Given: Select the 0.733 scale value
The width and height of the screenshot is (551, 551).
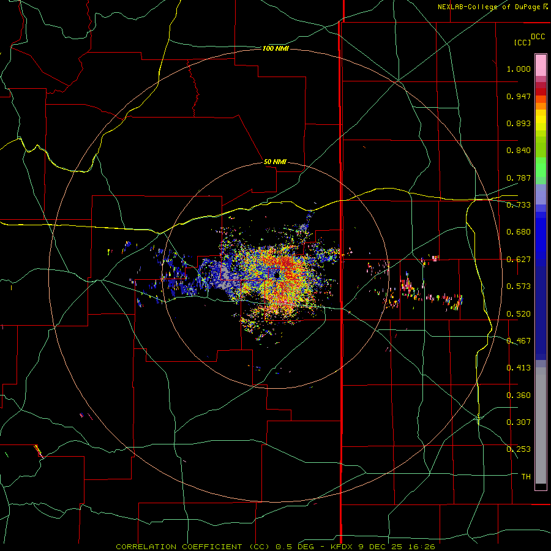Looking at the screenshot, I should pyautogui.click(x=519, y=205).
